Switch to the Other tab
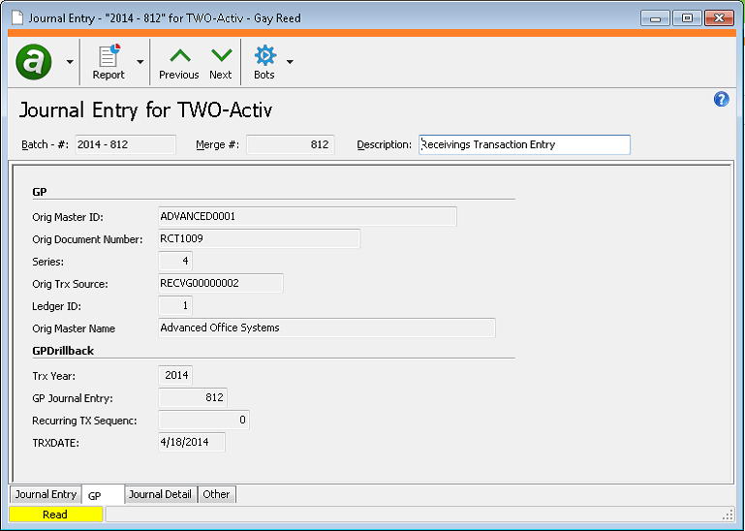Viewport: 745px width, 531px height. [216, 494]
